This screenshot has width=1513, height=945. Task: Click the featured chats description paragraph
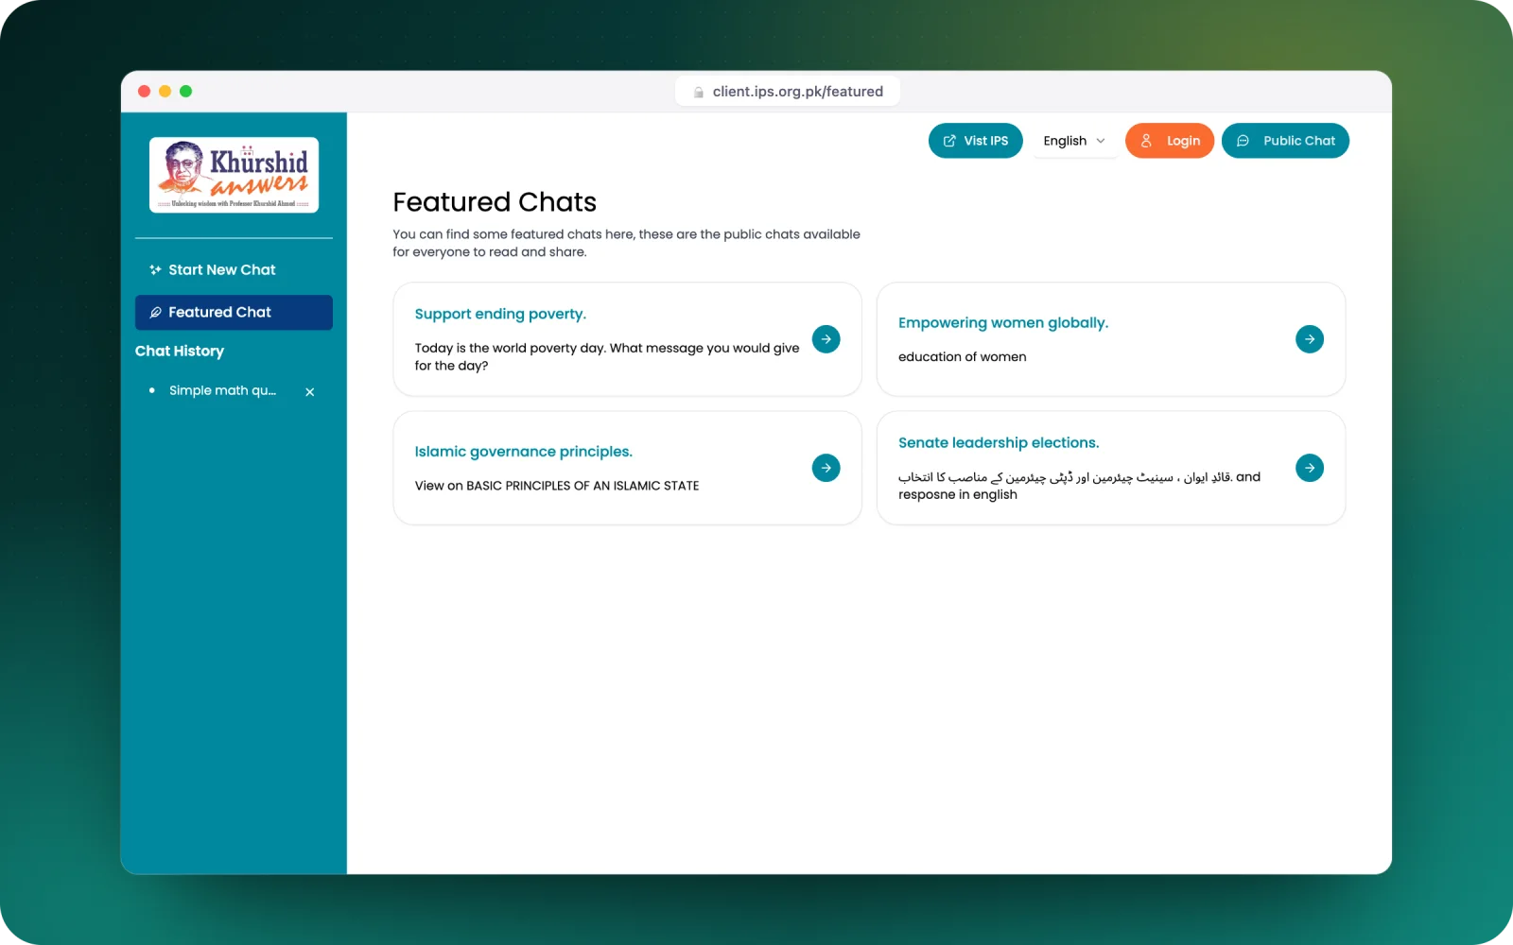tap(626, 243)
